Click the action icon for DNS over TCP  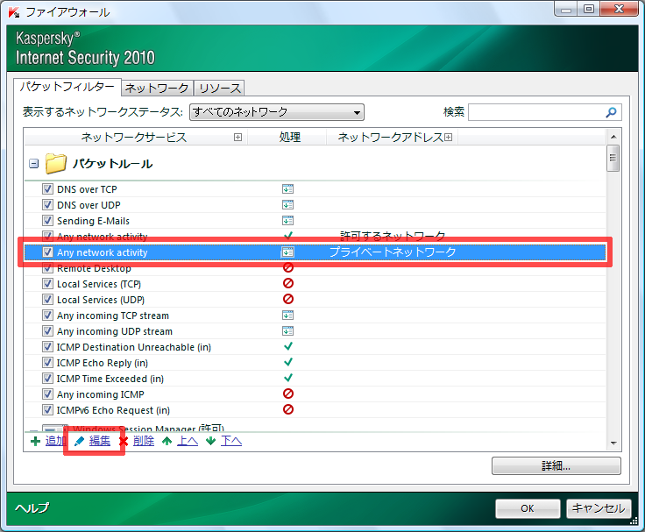(287, 189)
